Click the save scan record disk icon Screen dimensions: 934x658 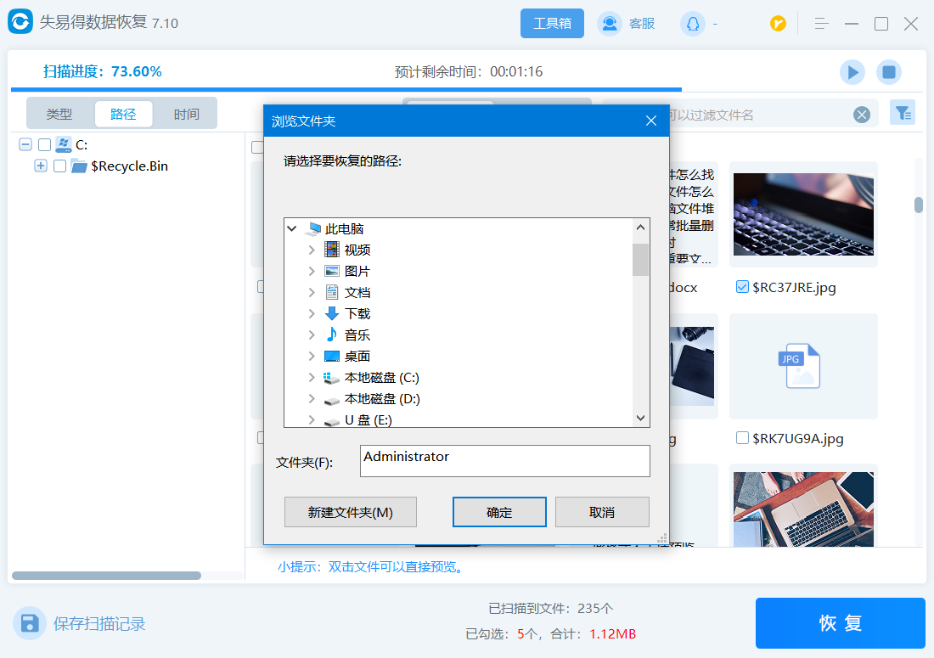(x=31, y=623)
